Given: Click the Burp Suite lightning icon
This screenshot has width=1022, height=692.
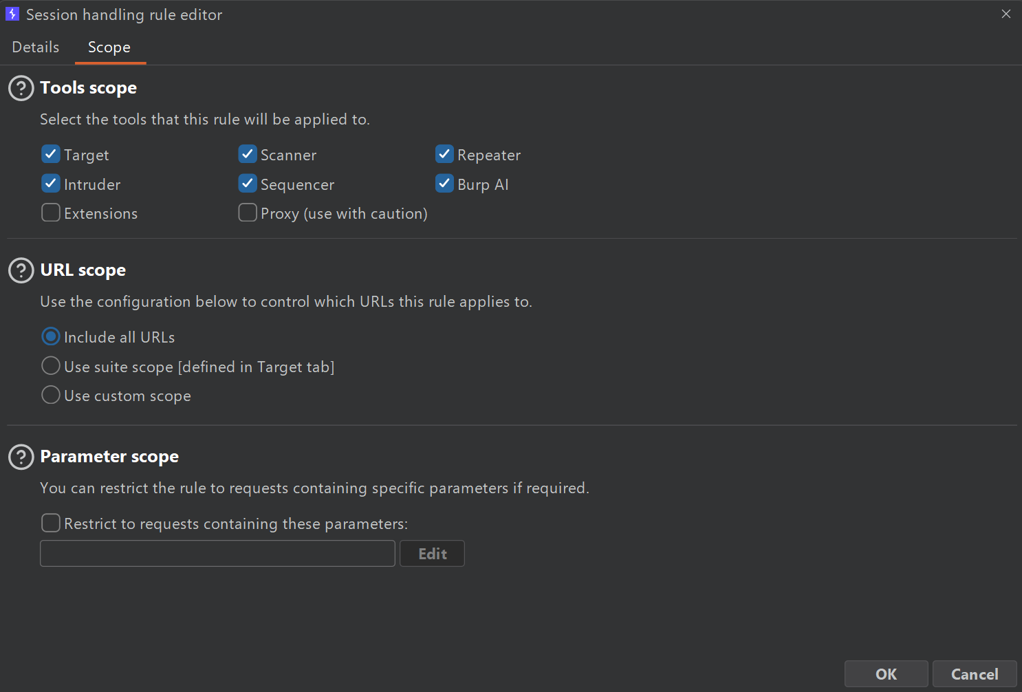Looking at the screenshot, I should click(x=12, y=14).
